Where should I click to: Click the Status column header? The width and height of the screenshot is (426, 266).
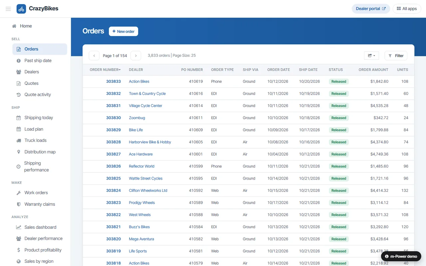[335, 70]
